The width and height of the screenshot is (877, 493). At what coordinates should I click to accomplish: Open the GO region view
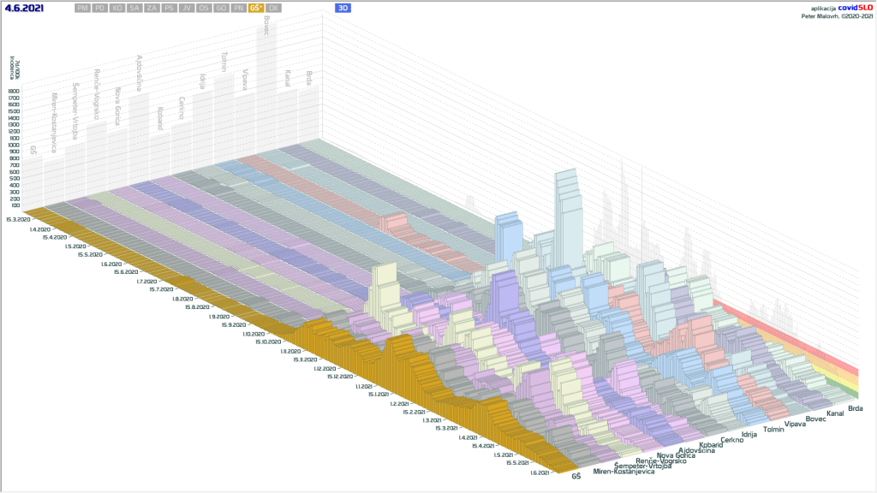(x=220, y=8)
